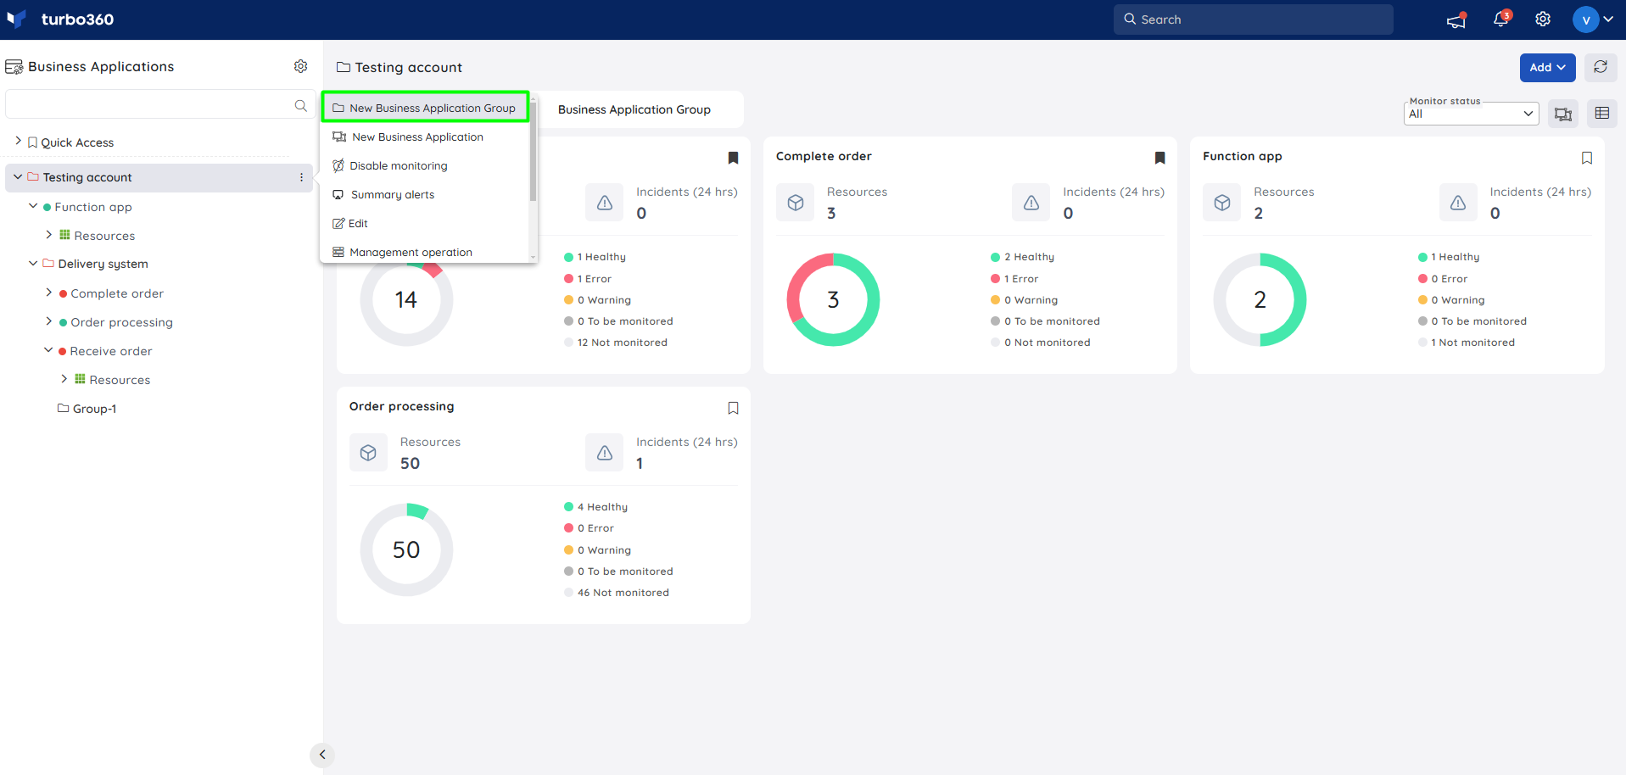Select New Business Application Group
The image size is (1626, 775).
(425, 108)
